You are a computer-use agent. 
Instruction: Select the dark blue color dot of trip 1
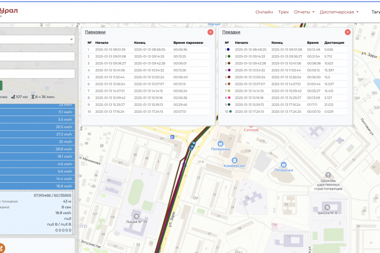click(228, 50)
